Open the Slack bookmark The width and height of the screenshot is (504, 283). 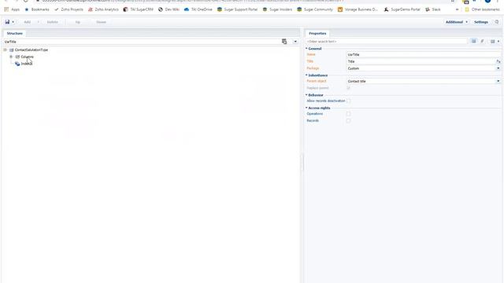coord(432,9)
